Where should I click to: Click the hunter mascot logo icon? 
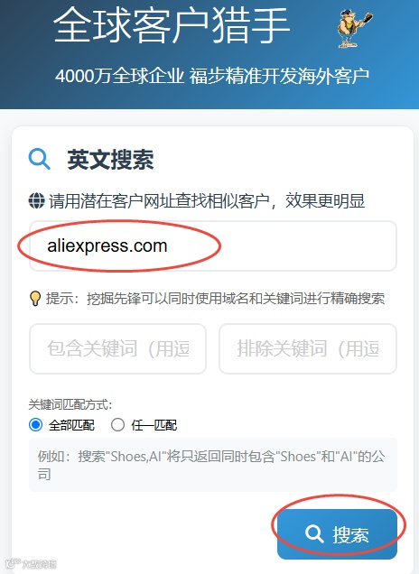click(x=354, y=29)
